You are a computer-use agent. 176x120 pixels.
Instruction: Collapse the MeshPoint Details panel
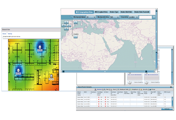171,87
